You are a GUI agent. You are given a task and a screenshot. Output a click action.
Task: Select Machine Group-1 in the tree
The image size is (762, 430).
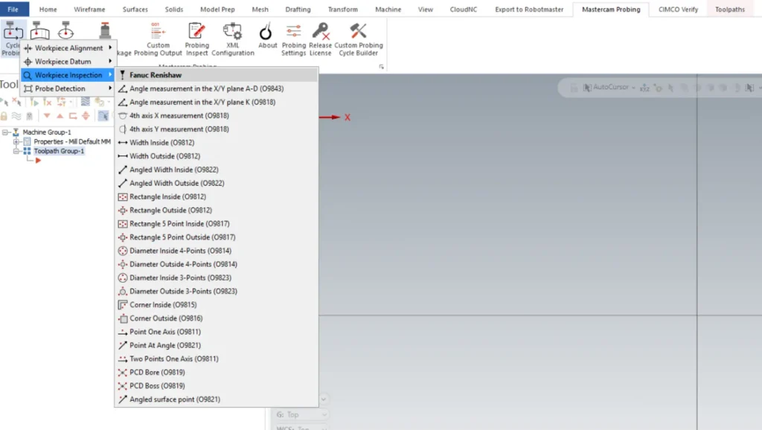[x=47, y=132]
